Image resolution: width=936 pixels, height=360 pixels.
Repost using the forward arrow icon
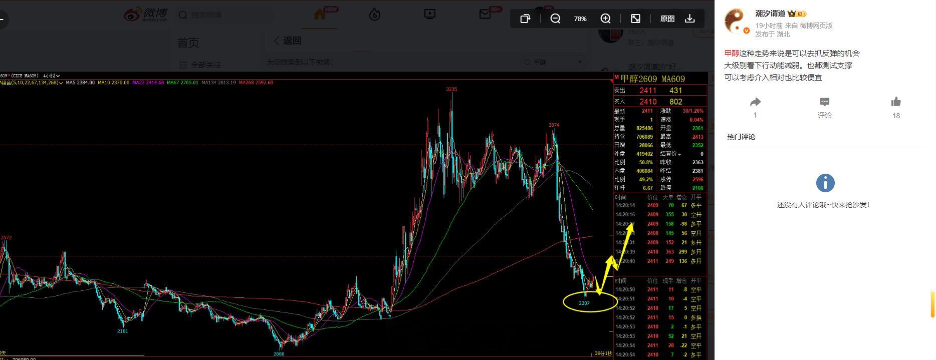(x=755, y=102)
